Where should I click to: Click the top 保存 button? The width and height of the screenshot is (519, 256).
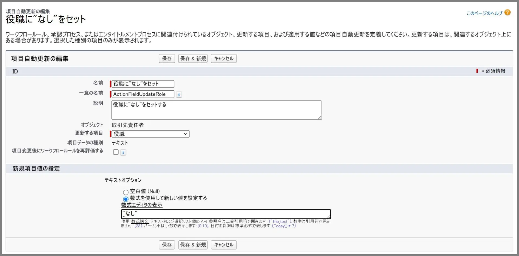[x=167, y=59]
